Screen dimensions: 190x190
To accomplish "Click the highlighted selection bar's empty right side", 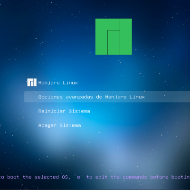I will point(168,97).
